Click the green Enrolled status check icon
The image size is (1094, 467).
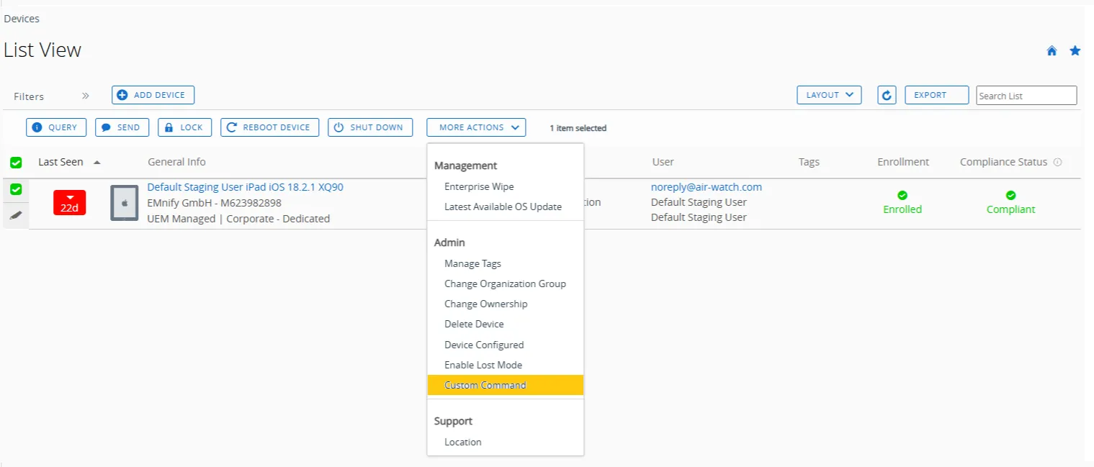click(902, 195)
